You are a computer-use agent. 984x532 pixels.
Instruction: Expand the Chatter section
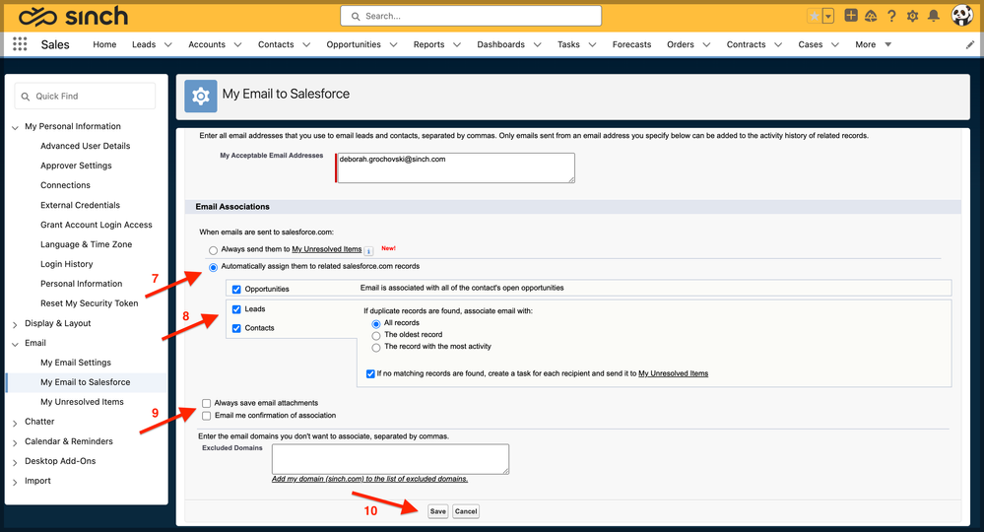tap(15, 423)
